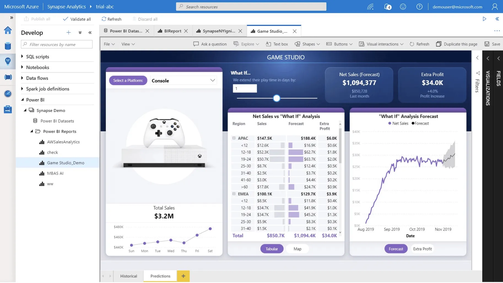Collapse the EMEA region row
This screenshot has width=503, height=283.
[x=234, y=194]
